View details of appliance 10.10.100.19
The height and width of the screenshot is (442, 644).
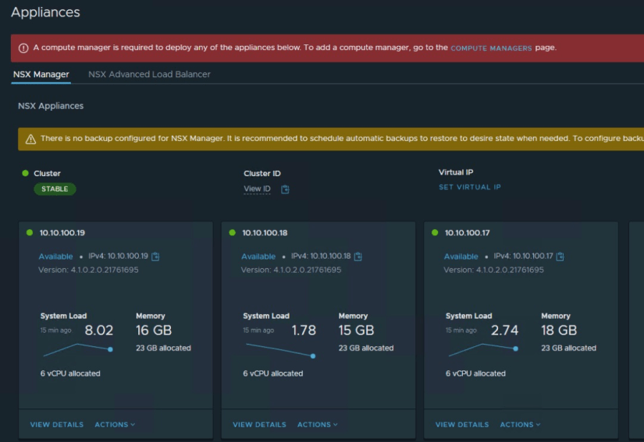pos(57,424)
